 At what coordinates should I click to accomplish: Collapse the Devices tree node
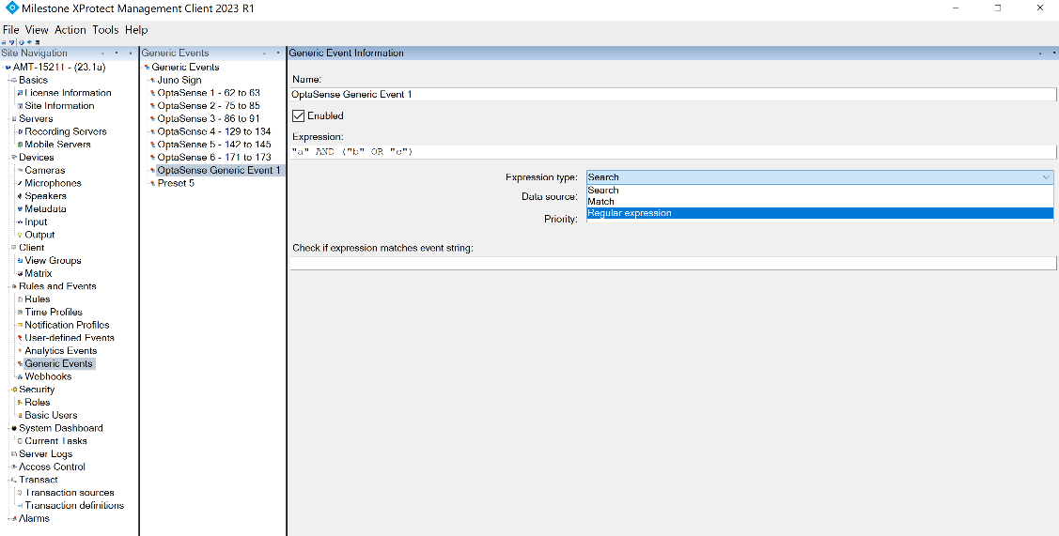(8, 158)
